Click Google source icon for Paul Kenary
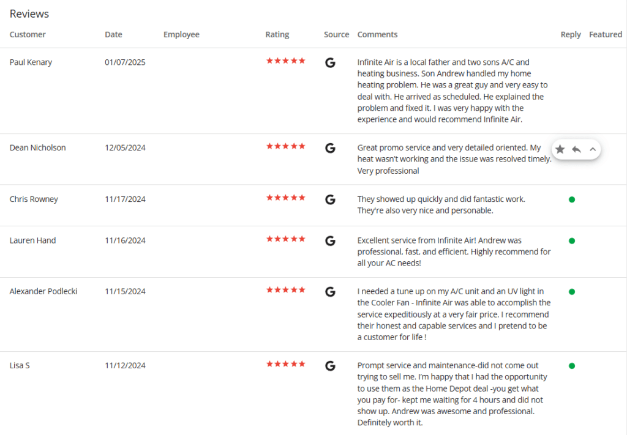Screen dimensions: 627x435 click(x=330, y=62)
